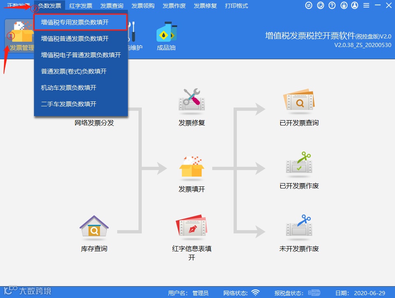Screen dimensions: 395x298
Task: Open the 红字发票 menu
Action: pyautogui.click(x=81, y=6)
